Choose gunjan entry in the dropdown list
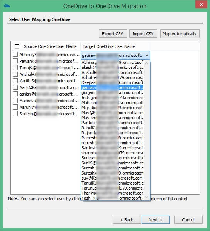 pyautogui.click(x=112, y=92)
